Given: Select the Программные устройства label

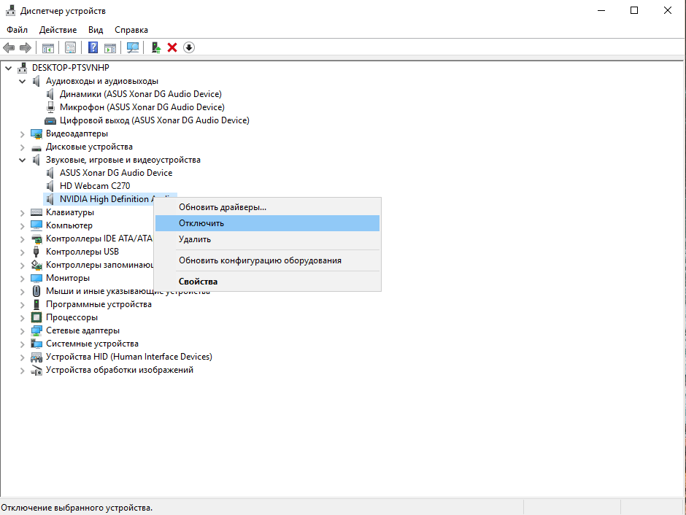Looking at the screenshot, I should click(99, 304).
